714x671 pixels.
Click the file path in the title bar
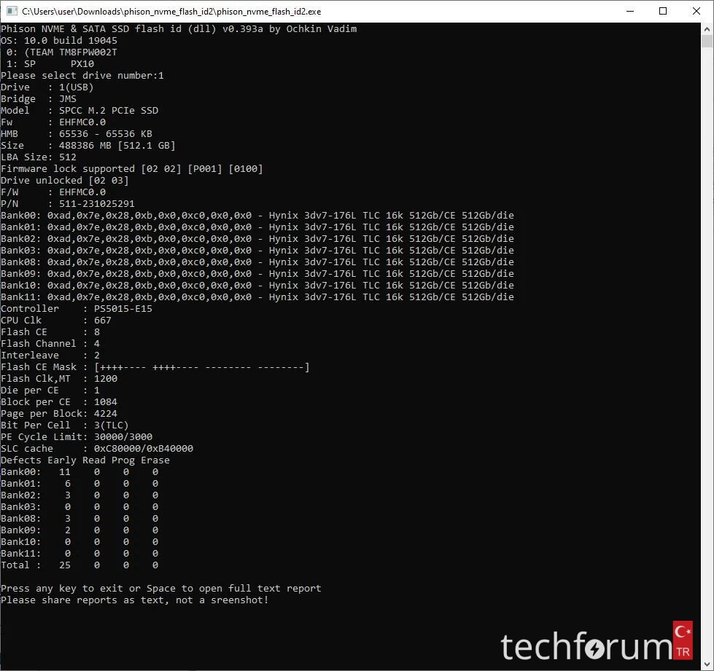(x=171, y=12)
